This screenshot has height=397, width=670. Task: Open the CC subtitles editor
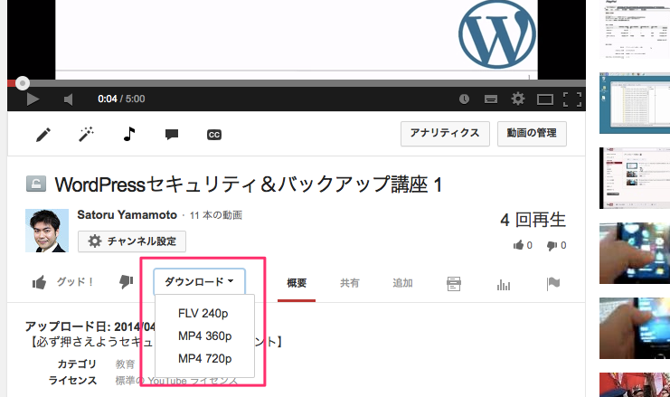pyautogui.click(x=214, y=135)
